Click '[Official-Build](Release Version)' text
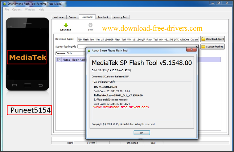The image size is (234, 152). click(x=111, y=100)
